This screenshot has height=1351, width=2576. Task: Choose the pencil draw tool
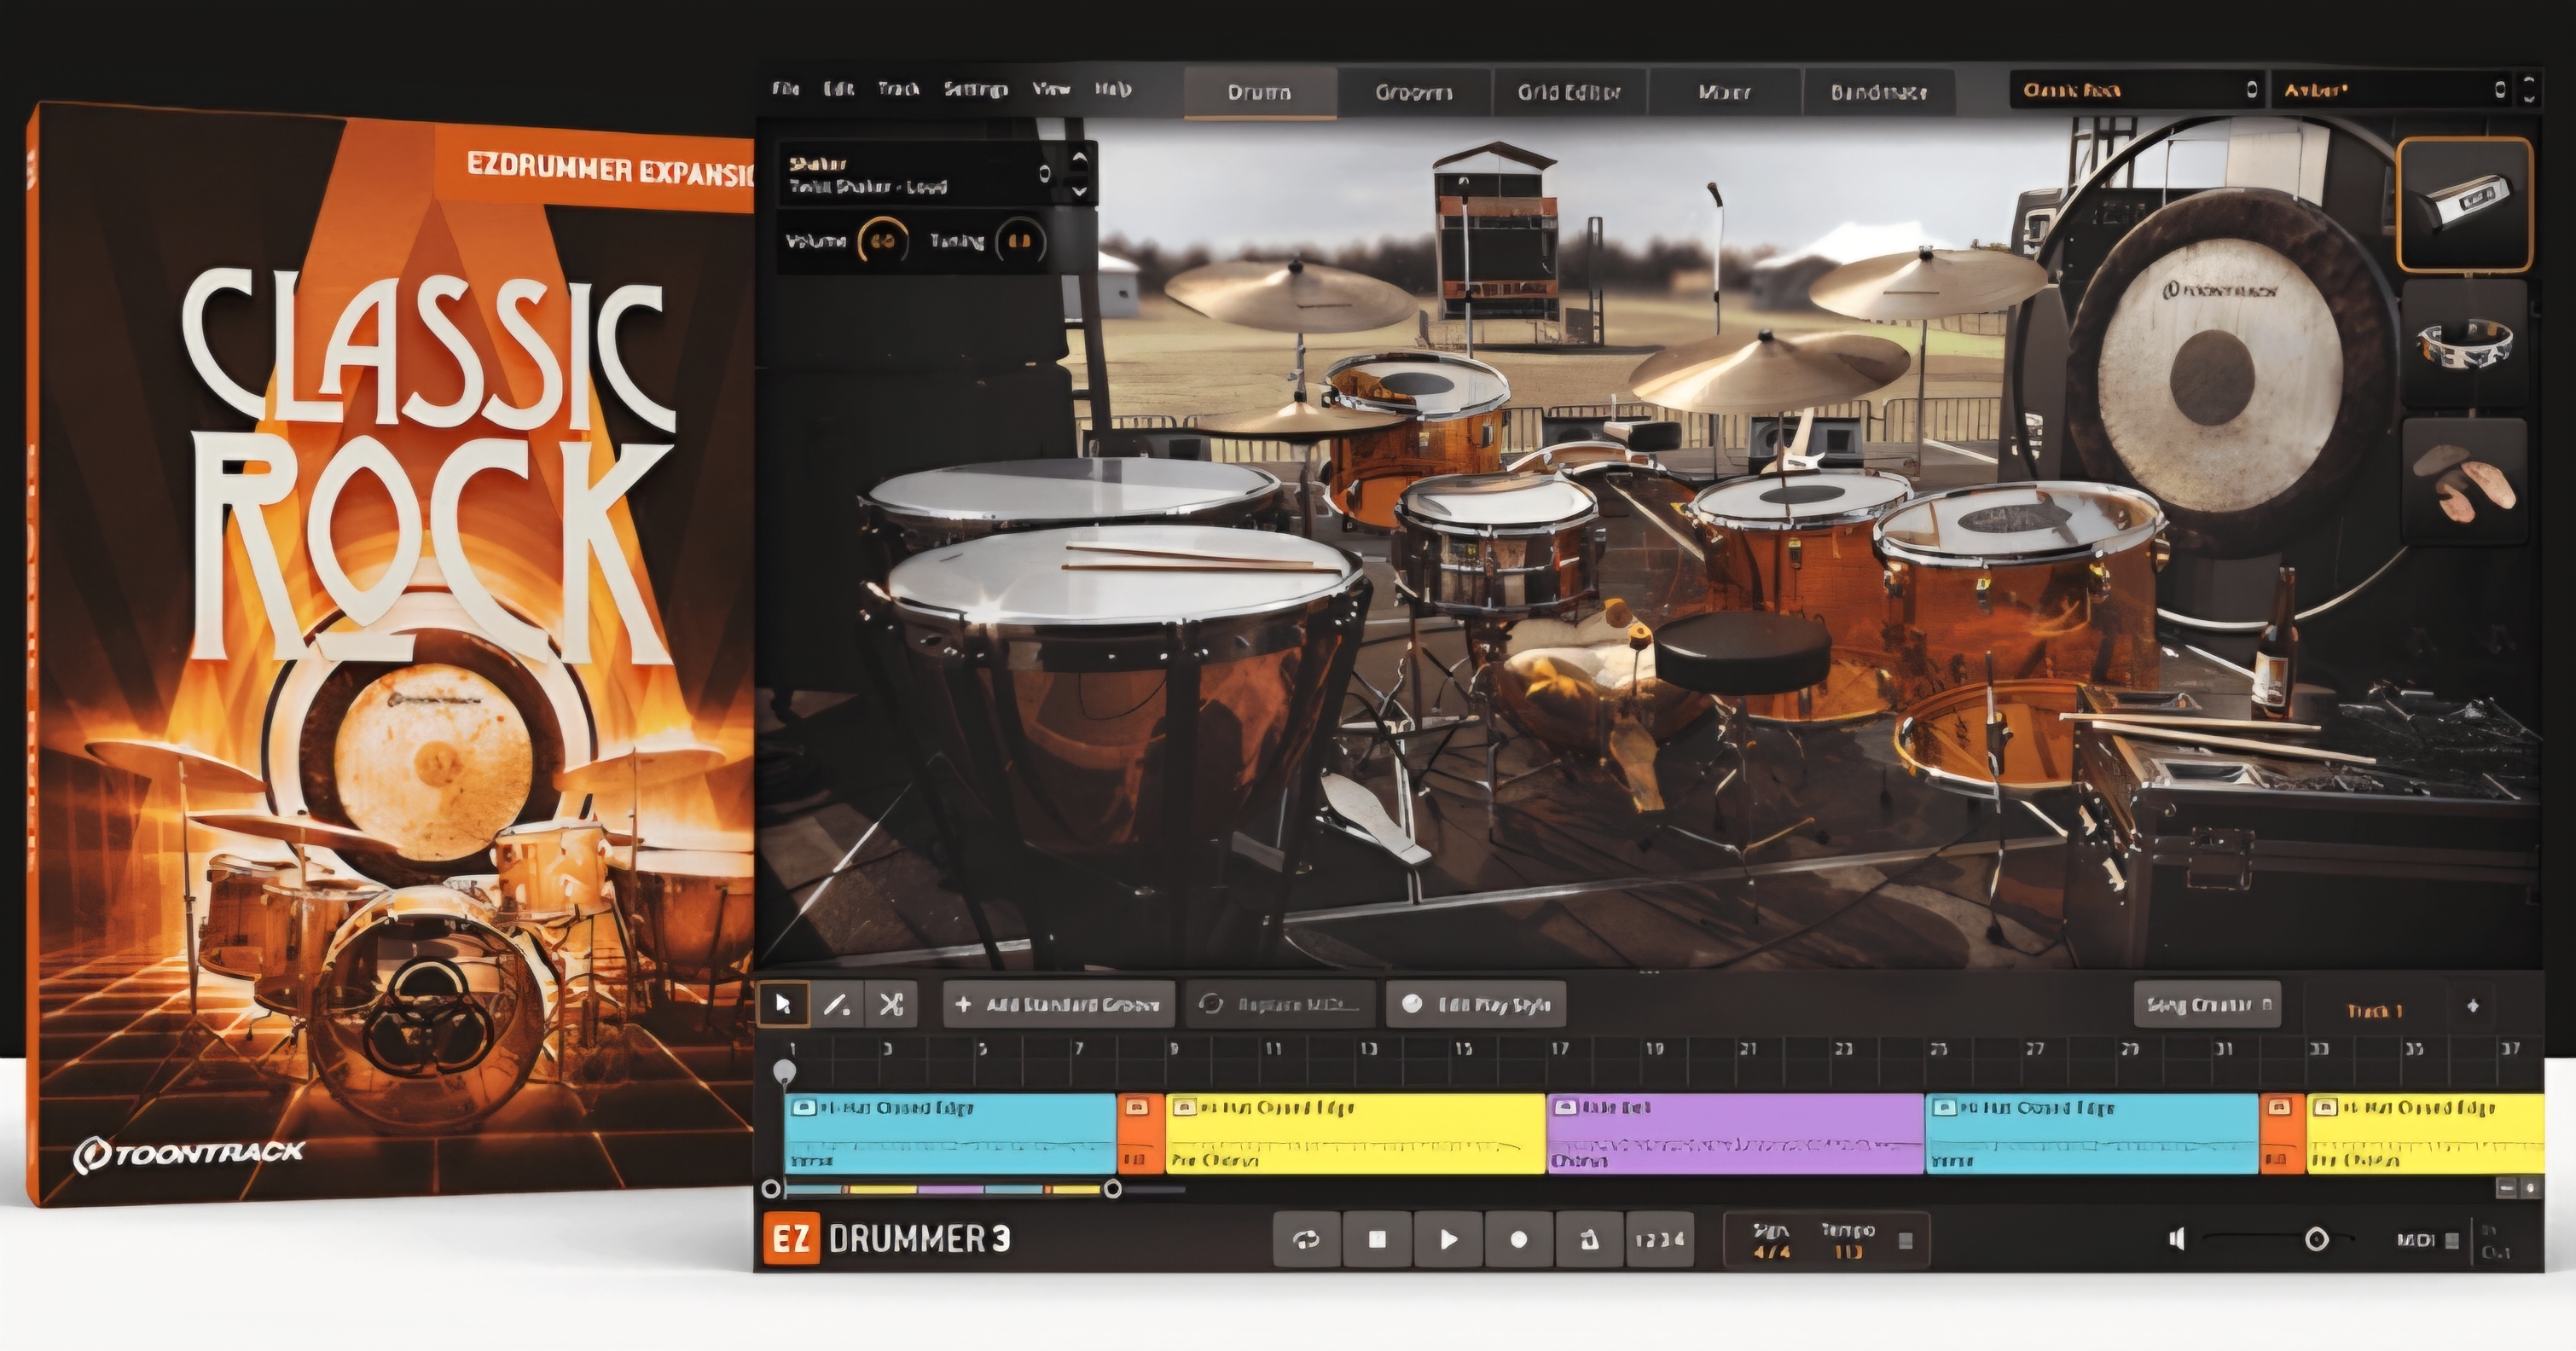pos(837,1004)
